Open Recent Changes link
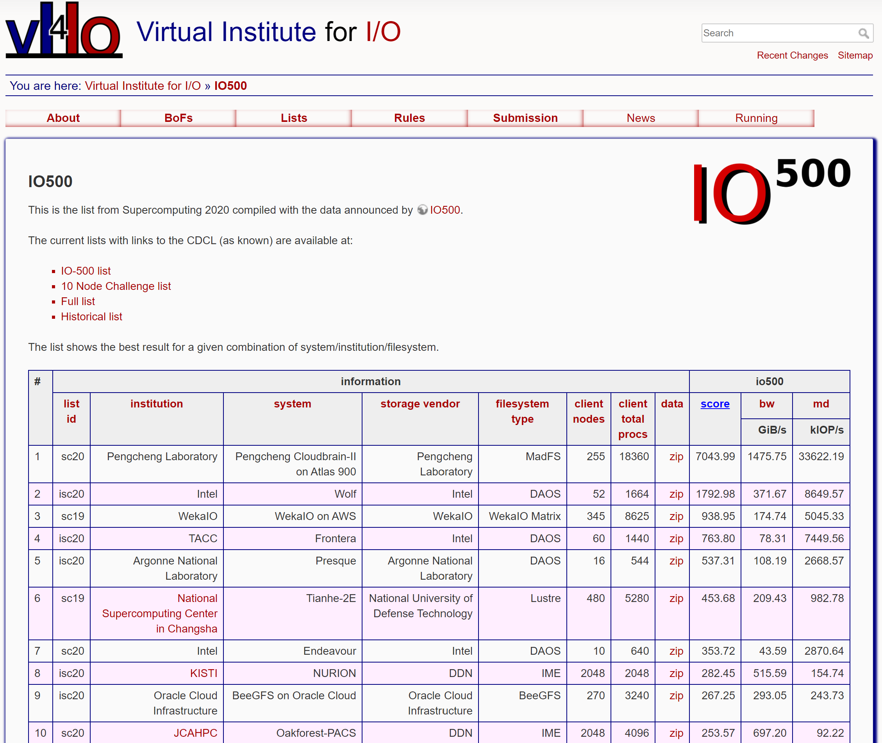 point(792,55)
